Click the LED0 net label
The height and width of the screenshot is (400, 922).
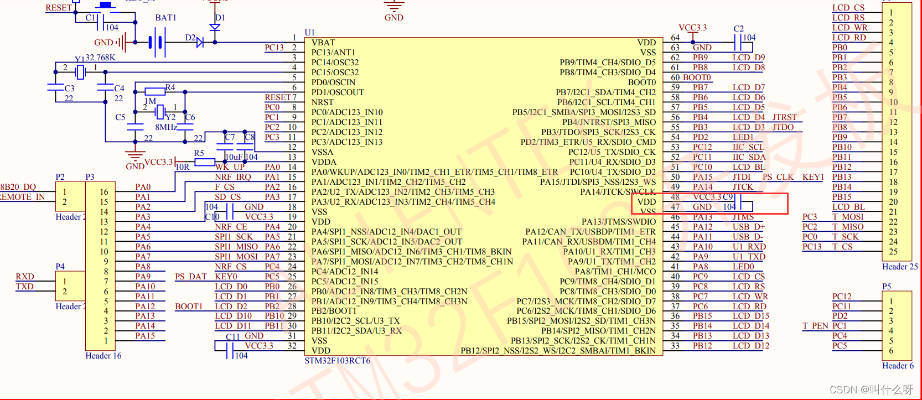click(743, 267)
